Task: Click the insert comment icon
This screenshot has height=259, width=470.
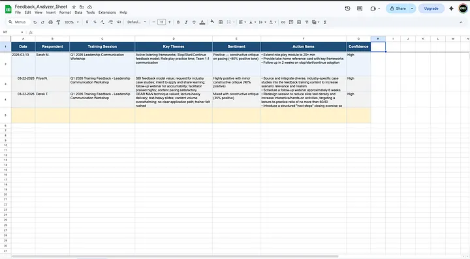Action: [290, 22]
